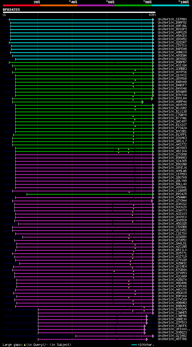Click the cyan ~100% identity legend bar
The height and width of the screenshot is (347, 192).
point(170,5)
